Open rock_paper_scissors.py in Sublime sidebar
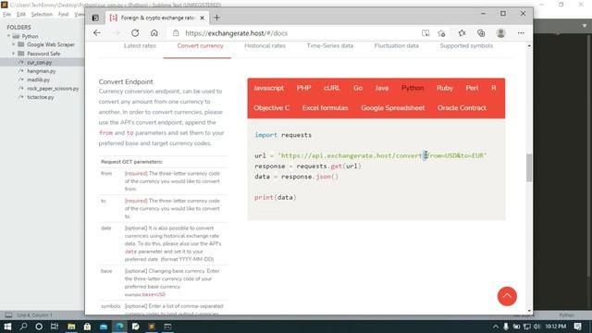The width and height of the screenshot is (592, 333). point(53,89)
